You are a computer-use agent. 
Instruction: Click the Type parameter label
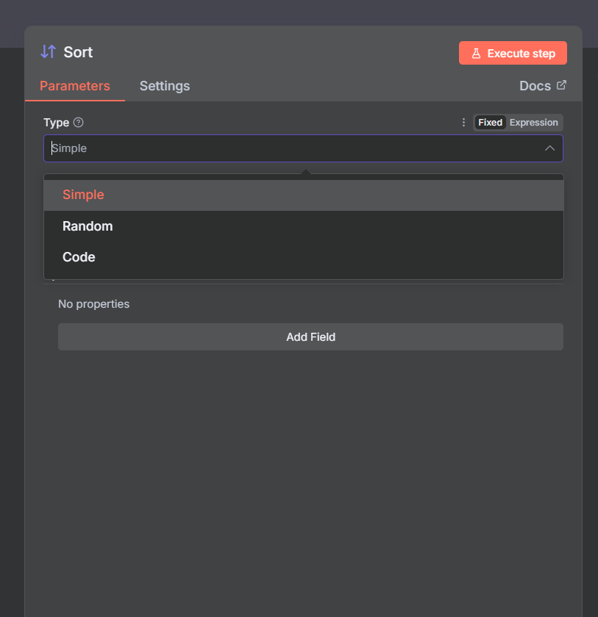[x=56, y=123]
